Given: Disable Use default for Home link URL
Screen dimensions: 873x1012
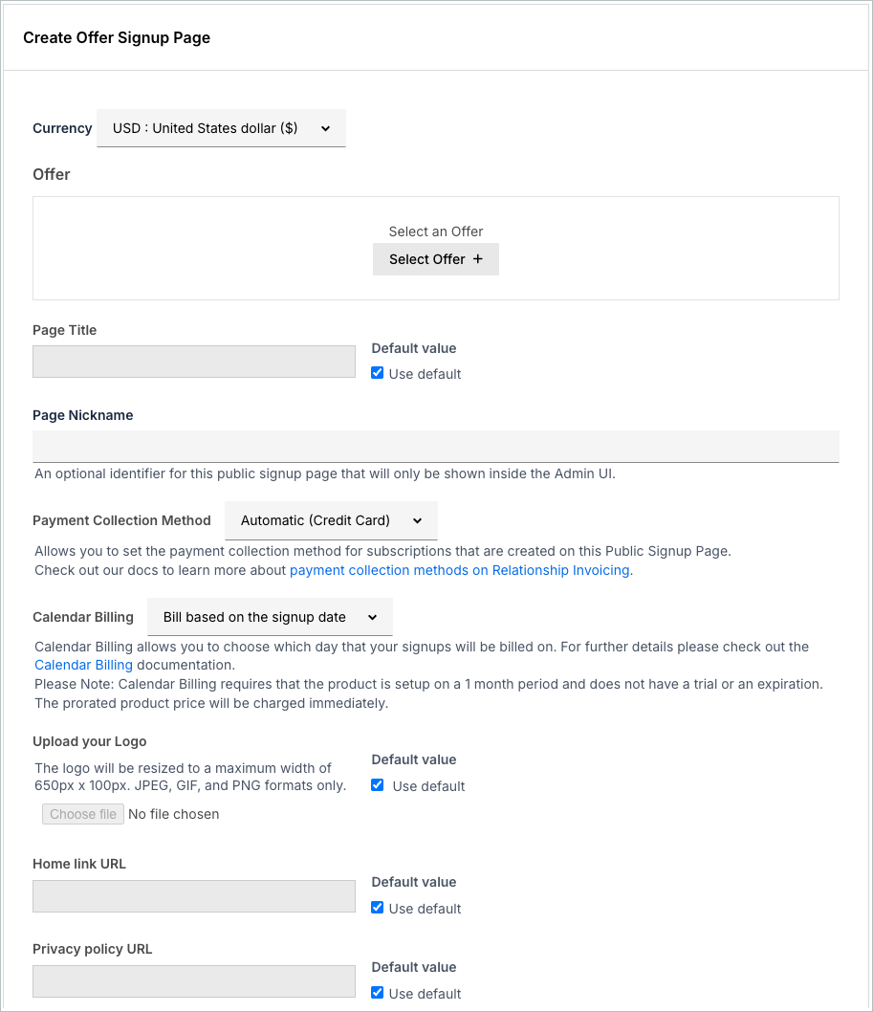Looking at the screenshot, I should [378, 908].
